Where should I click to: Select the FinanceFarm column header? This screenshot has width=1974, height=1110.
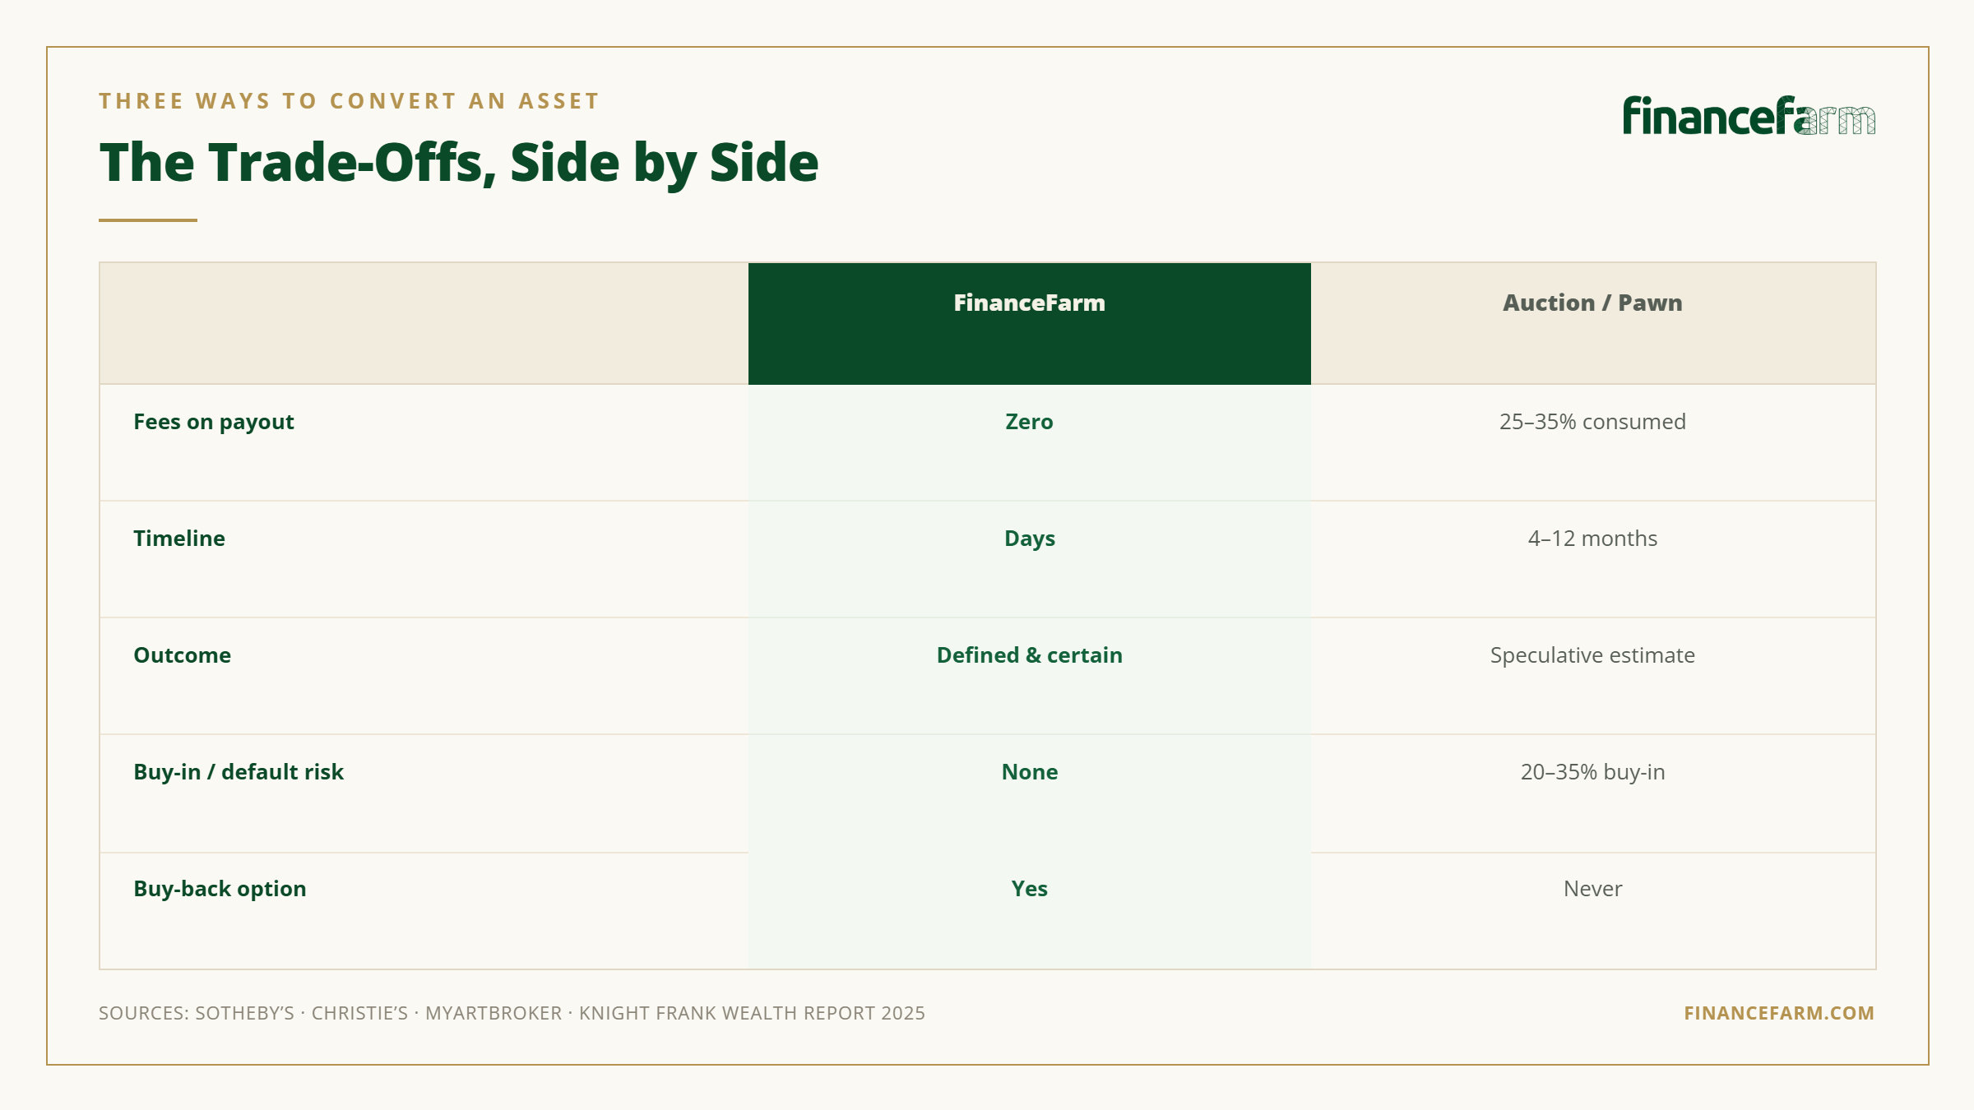click(x=1030, y=323)
